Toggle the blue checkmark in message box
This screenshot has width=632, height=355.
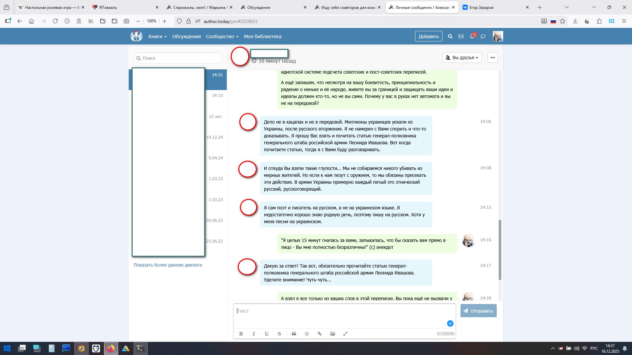[x=450, y=323]
